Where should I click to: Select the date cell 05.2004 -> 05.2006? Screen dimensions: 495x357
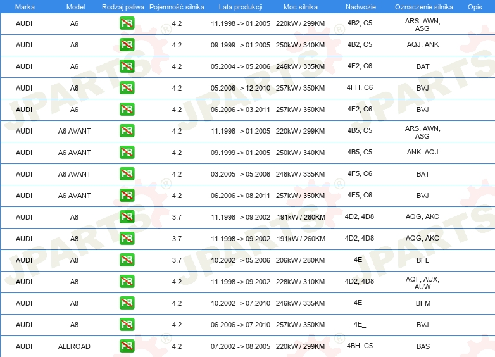[241, 66]
